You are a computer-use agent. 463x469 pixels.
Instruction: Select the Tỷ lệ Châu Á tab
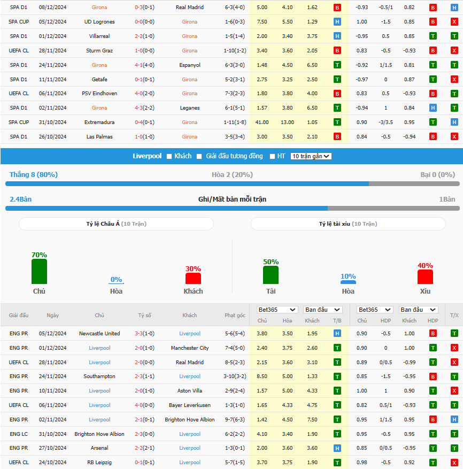pos(116,224)
